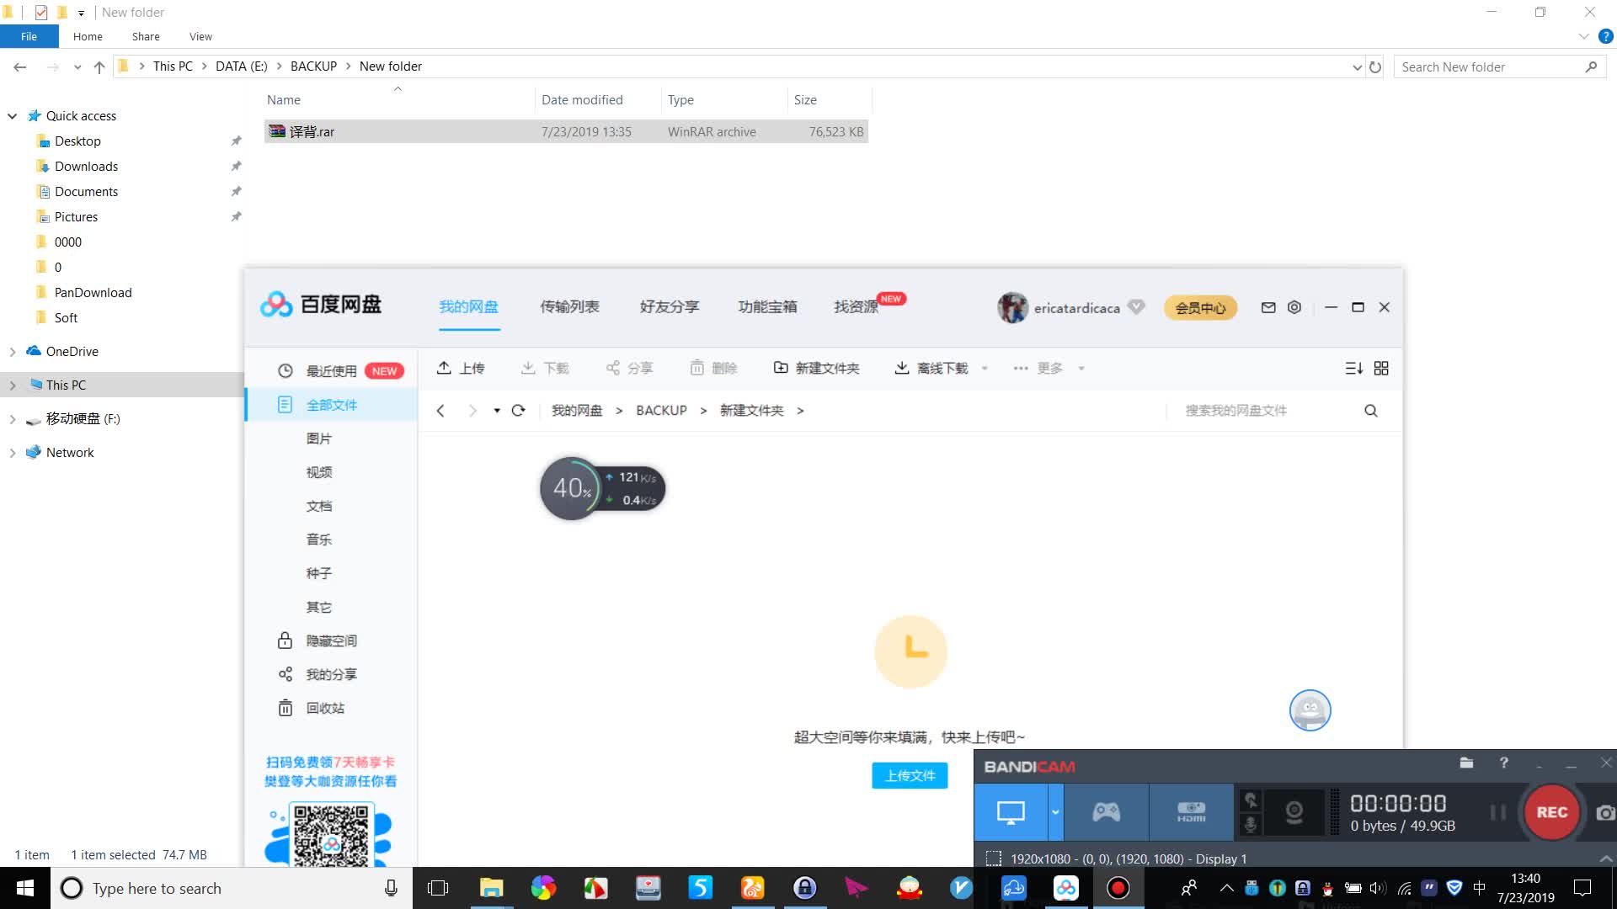Screen dimensions: 1617x909
Task: Go back in Baidu Netdisk navigation
Action: (440, 410)
